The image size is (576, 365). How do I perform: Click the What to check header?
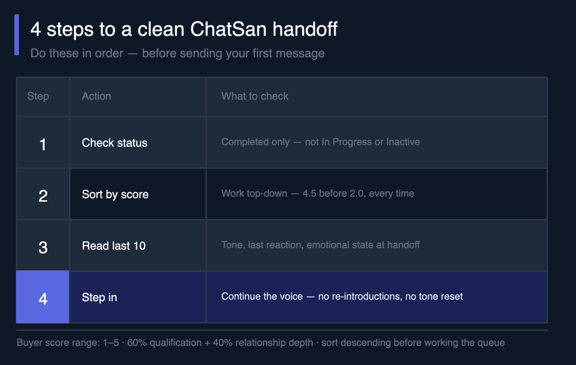(x=255, y=96)
